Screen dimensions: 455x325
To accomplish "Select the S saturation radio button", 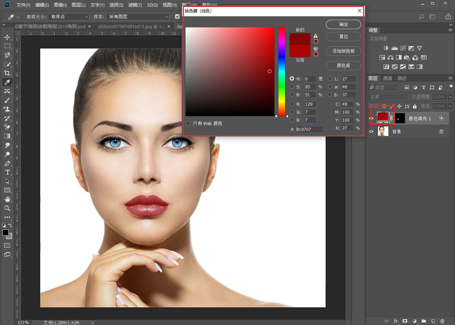I will point(292,87).
